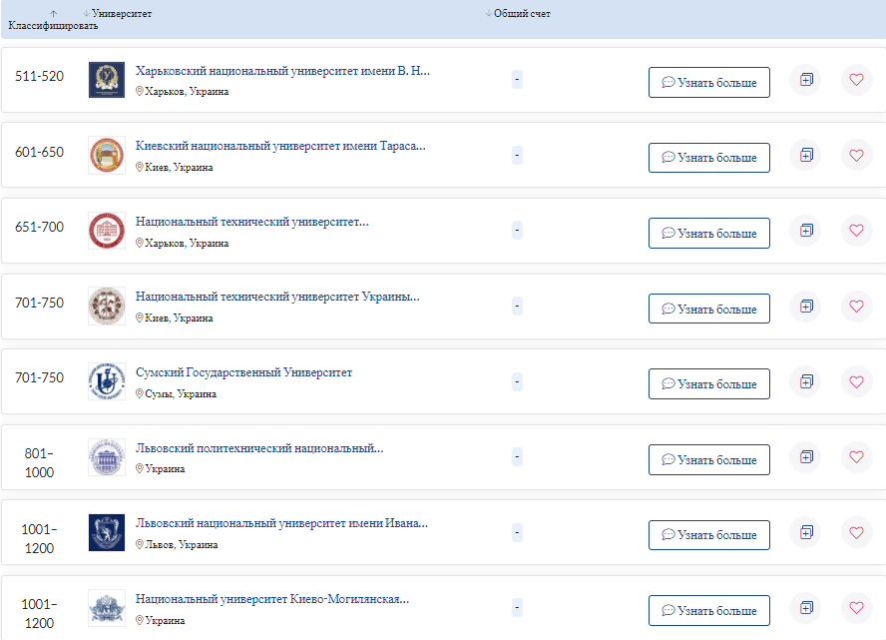Add Киевский национальный университет to comparison

pyautogui.click(x=806, y=156)
